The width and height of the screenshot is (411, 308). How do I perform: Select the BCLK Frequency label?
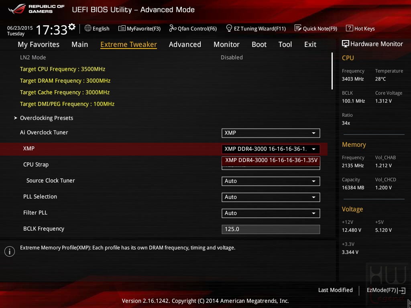tap(44, 229)
